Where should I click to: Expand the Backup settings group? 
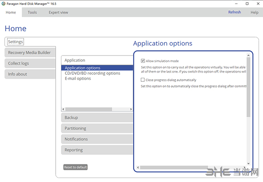click(97, 118)
